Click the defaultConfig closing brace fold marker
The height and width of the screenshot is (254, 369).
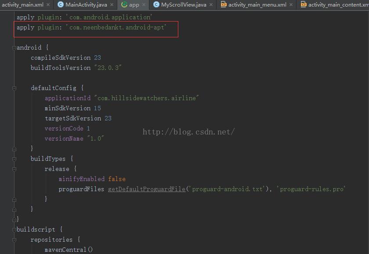pyautogui.click(x=14, y=149)
